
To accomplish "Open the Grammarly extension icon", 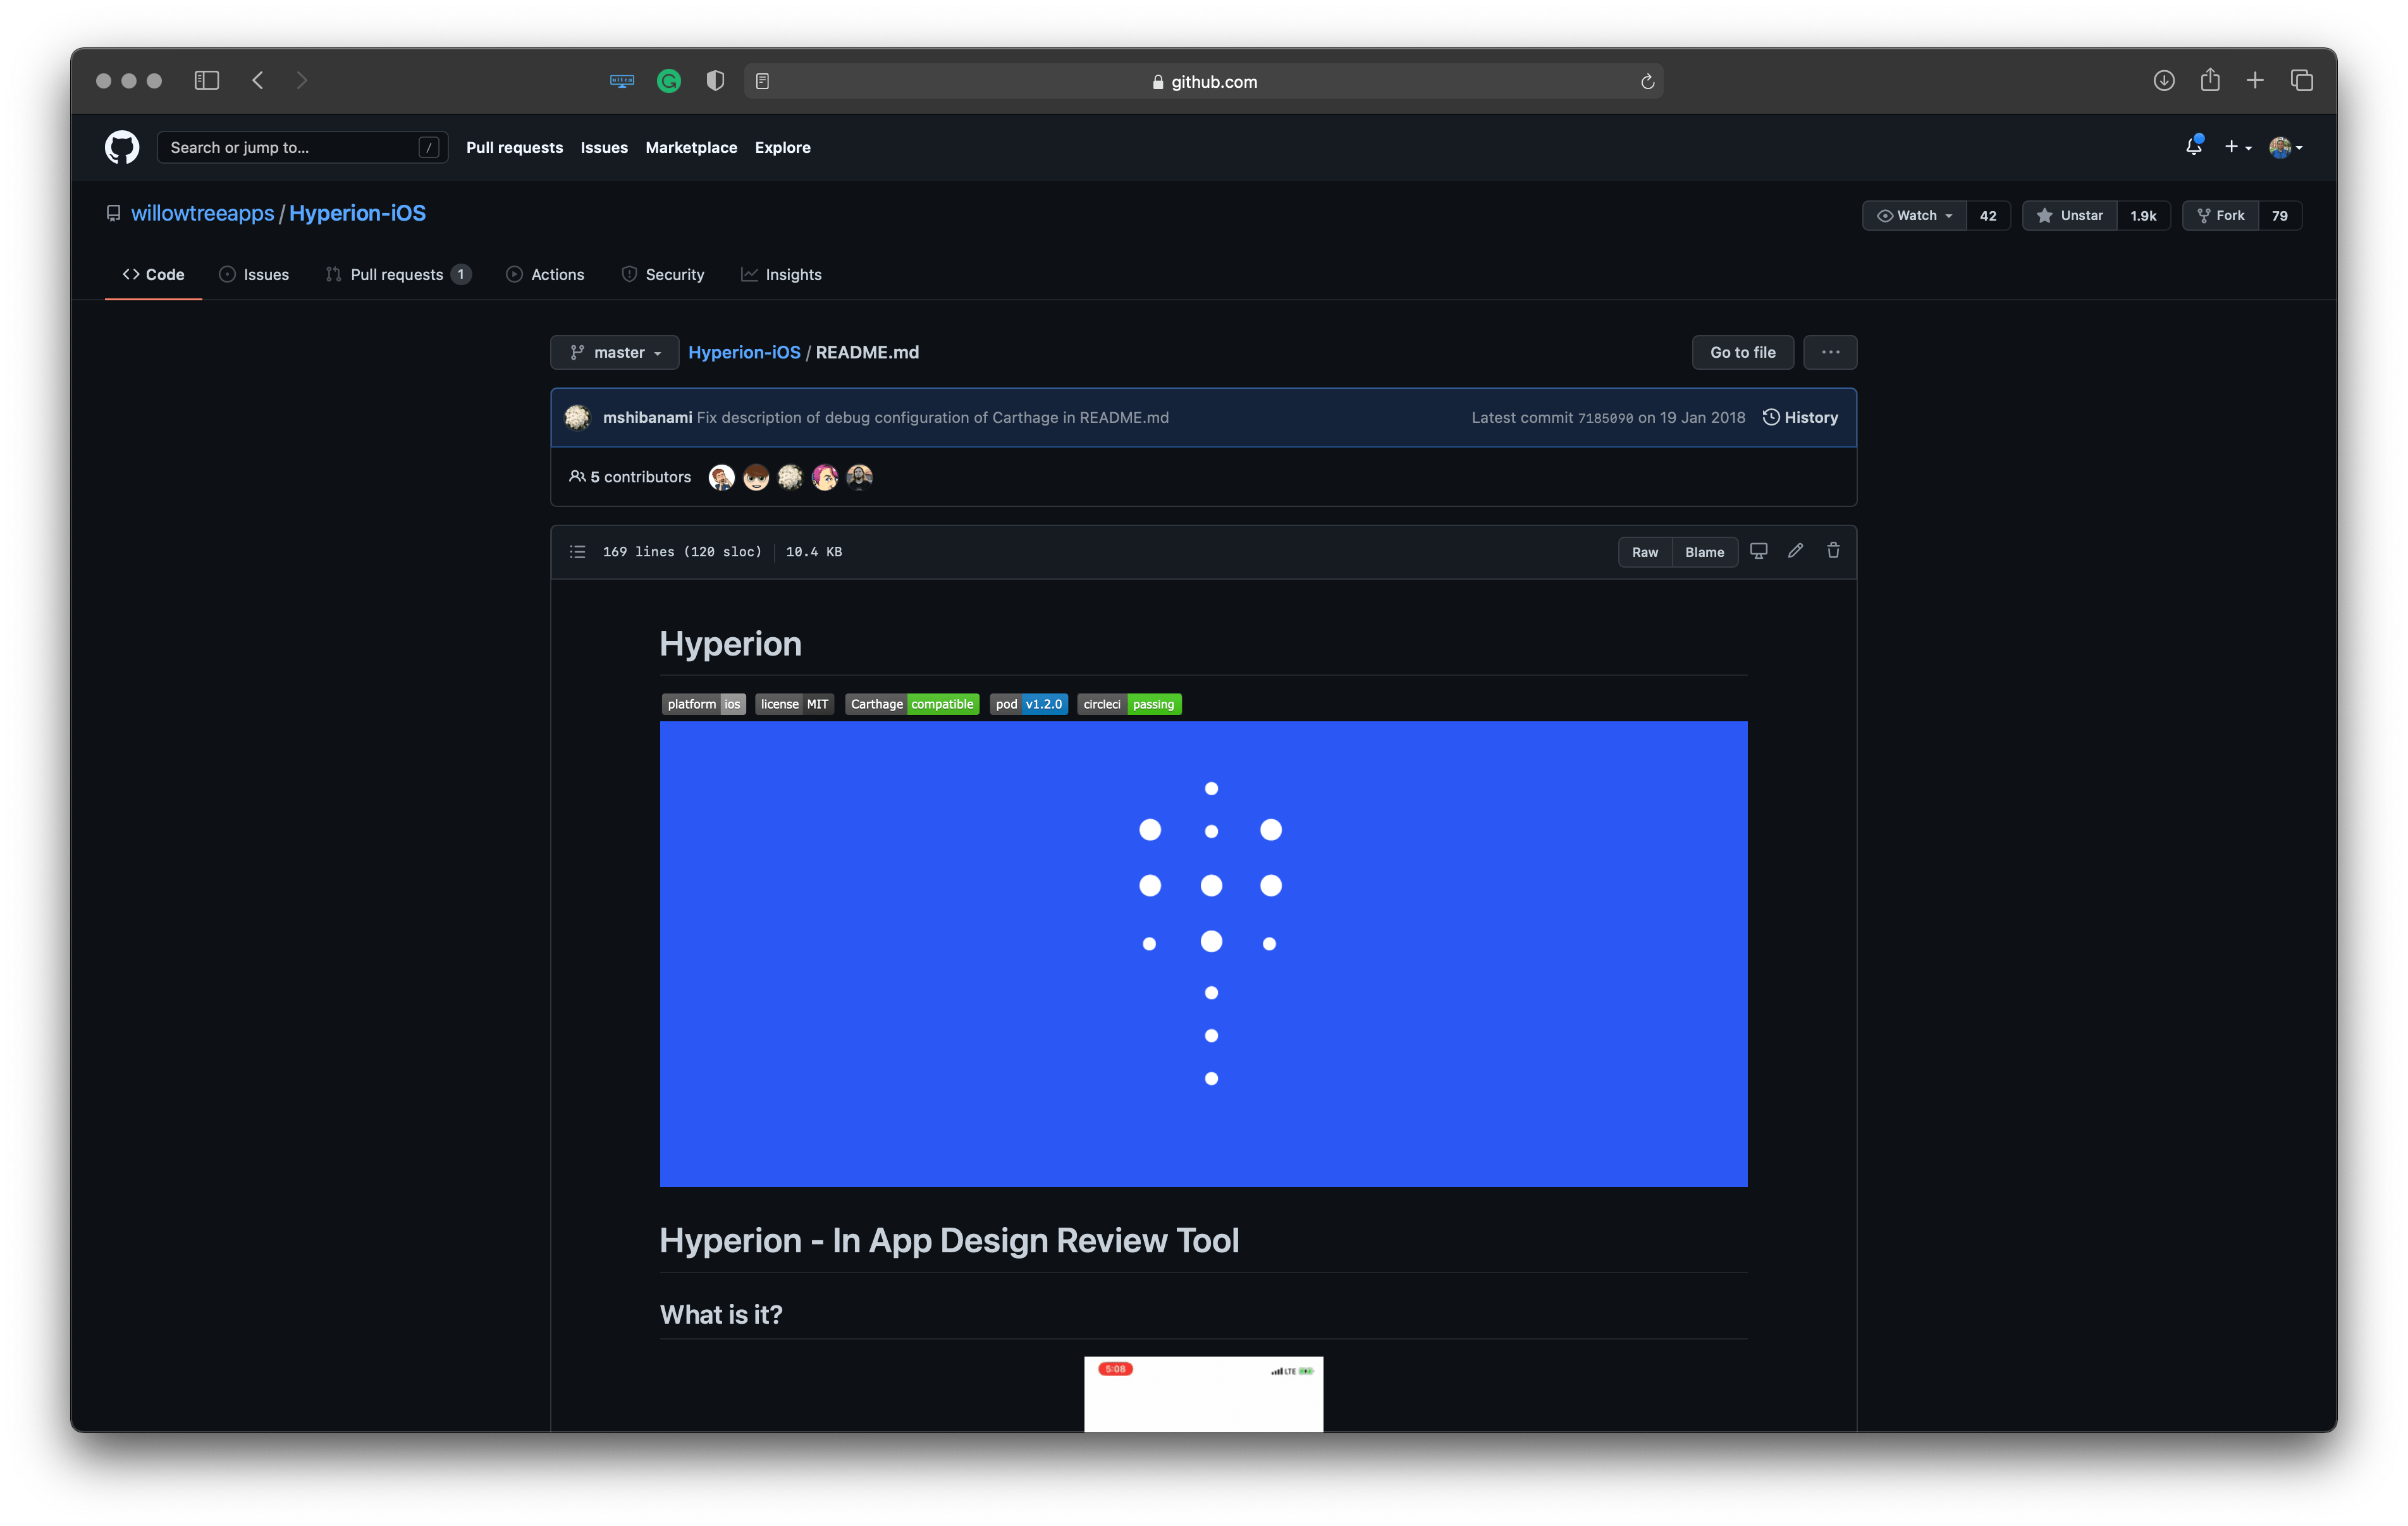I will click(x=669, y=81).
